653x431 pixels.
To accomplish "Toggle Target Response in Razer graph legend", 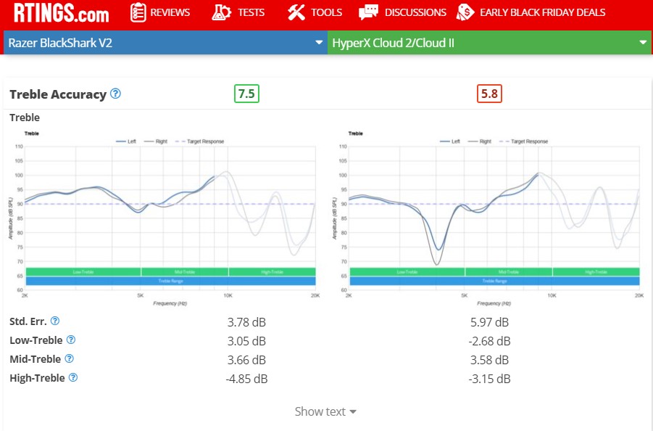I will point(200,141).
